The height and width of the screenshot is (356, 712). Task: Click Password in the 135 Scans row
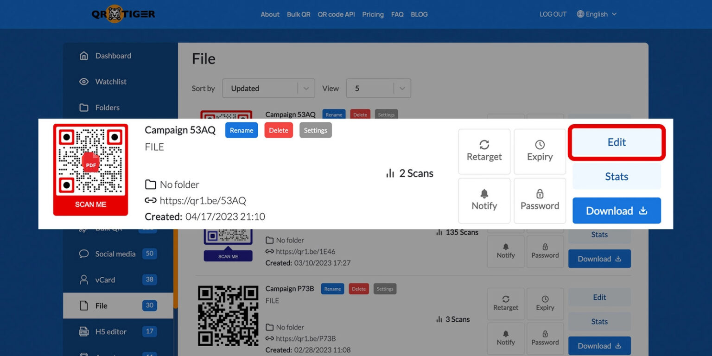pyautogui.click(x=545, y=252)
